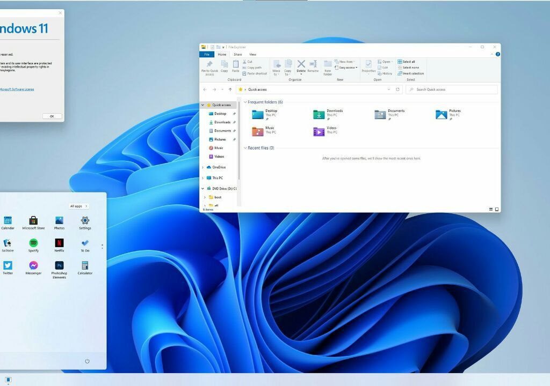Collapse the DVD Drive tree node
The width and height of the screenshot is (550, 386).
coord(202,189)
